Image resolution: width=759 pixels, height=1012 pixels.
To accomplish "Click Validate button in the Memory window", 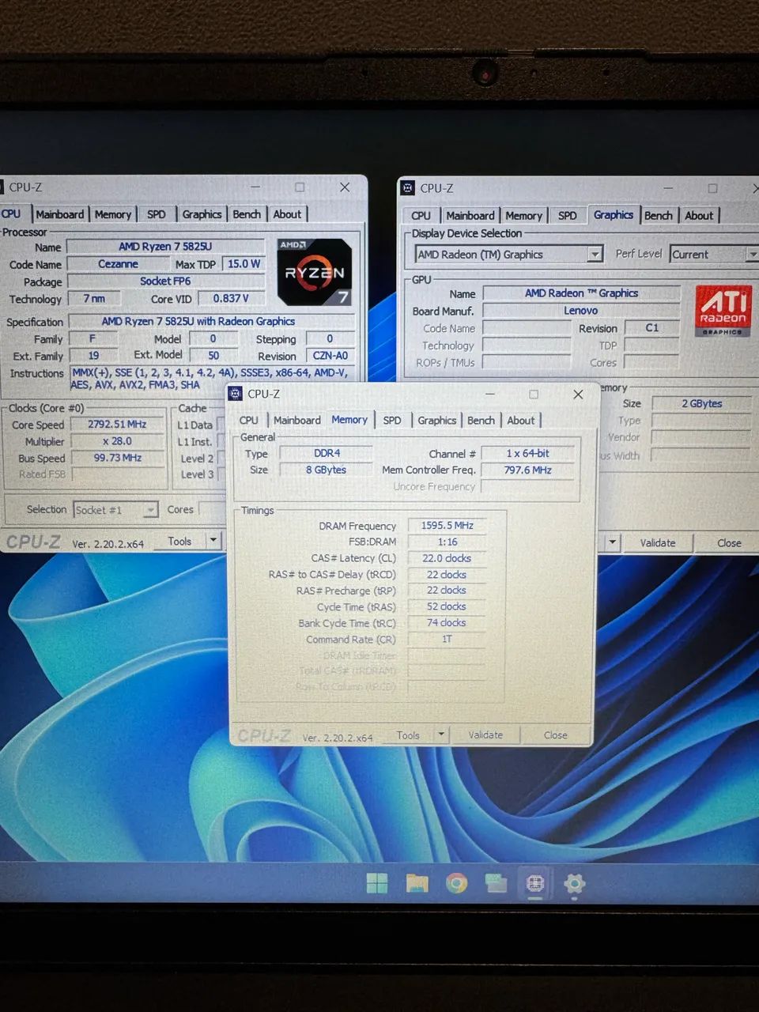I will click(485, 734).
